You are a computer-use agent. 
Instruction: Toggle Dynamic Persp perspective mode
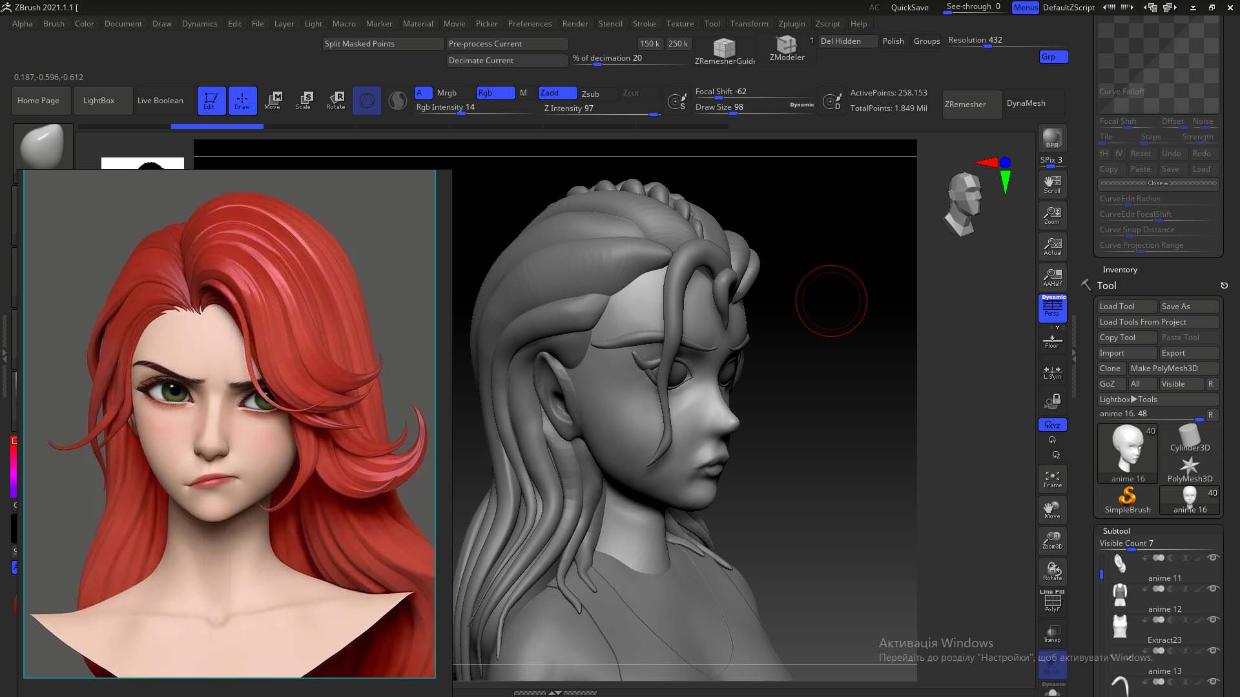click(1052, 307)
